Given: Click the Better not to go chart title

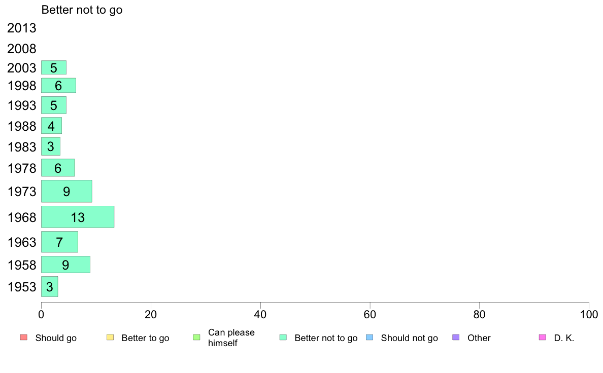Looking at the screenshot, I should point(82,10).
